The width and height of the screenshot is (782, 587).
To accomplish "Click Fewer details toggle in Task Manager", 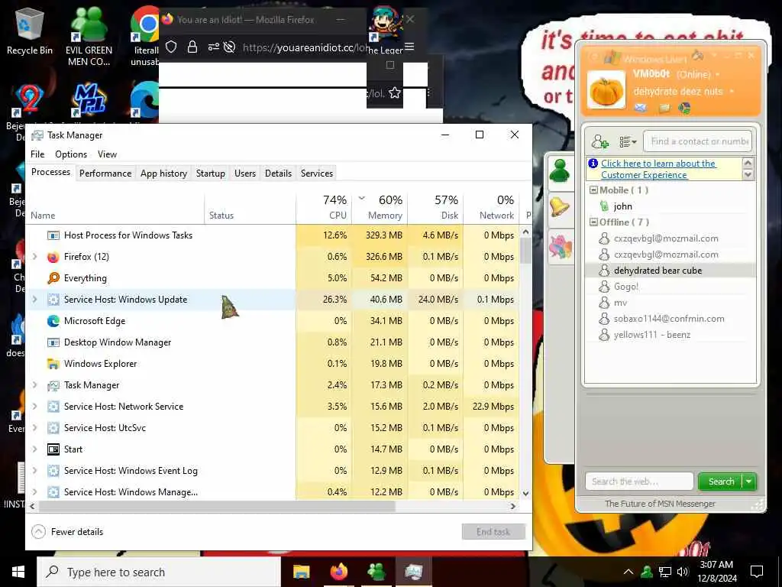I will [67, 532].
